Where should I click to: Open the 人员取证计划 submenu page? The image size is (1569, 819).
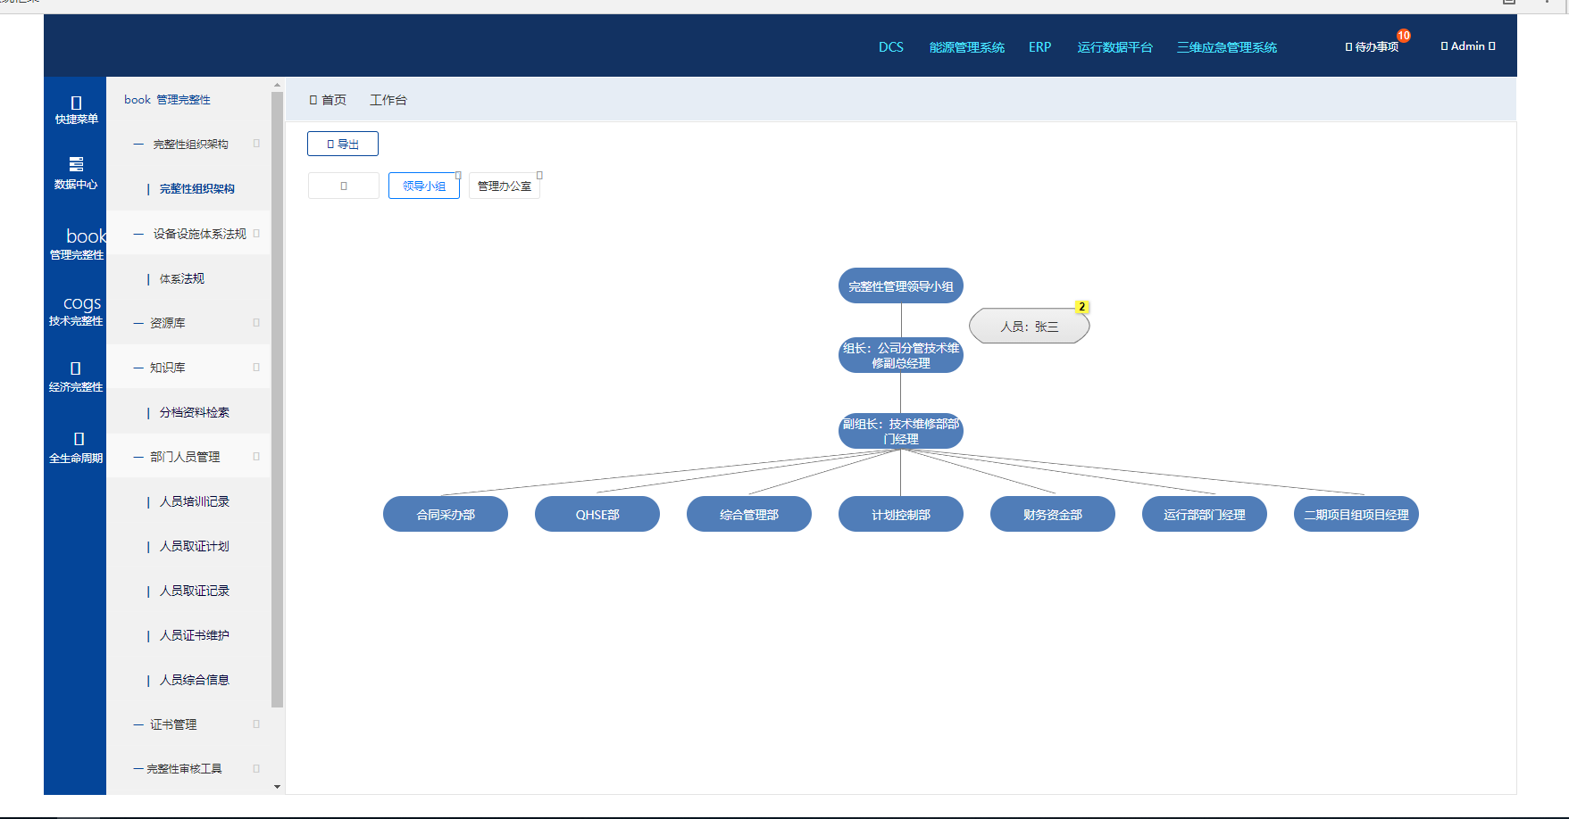click(194, 546)
